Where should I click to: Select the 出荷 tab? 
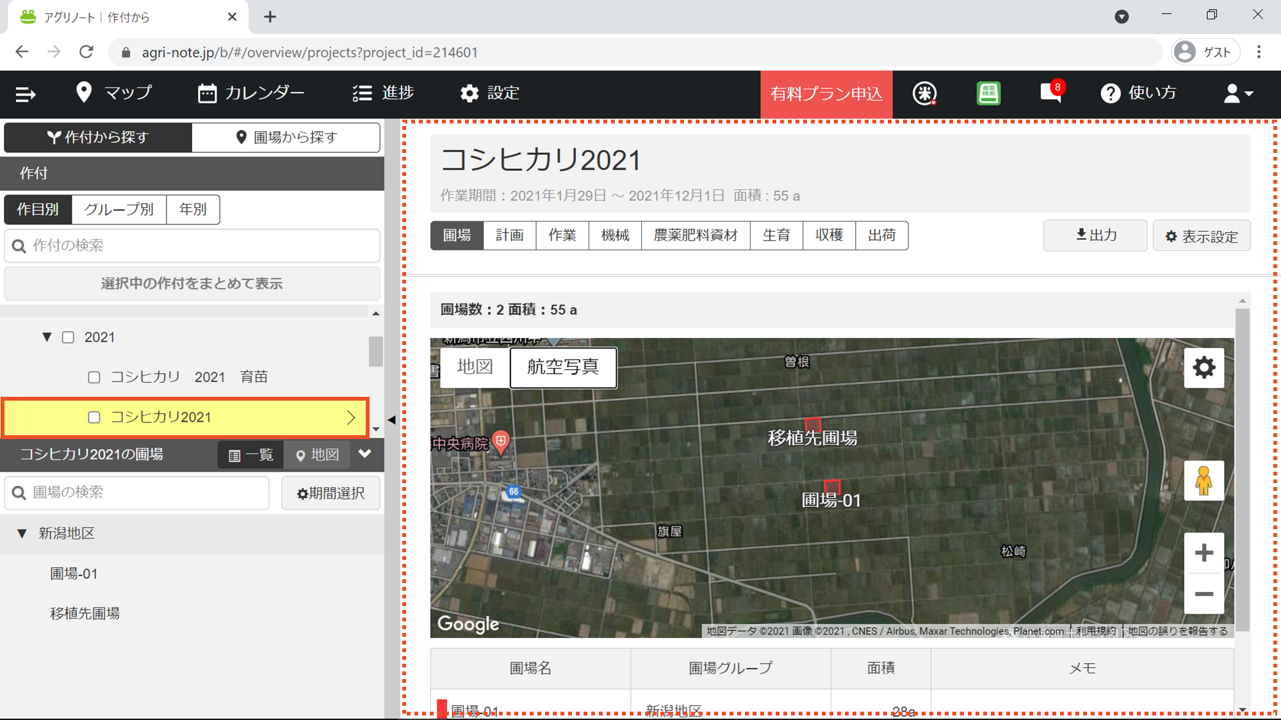[x=882, y=236]
